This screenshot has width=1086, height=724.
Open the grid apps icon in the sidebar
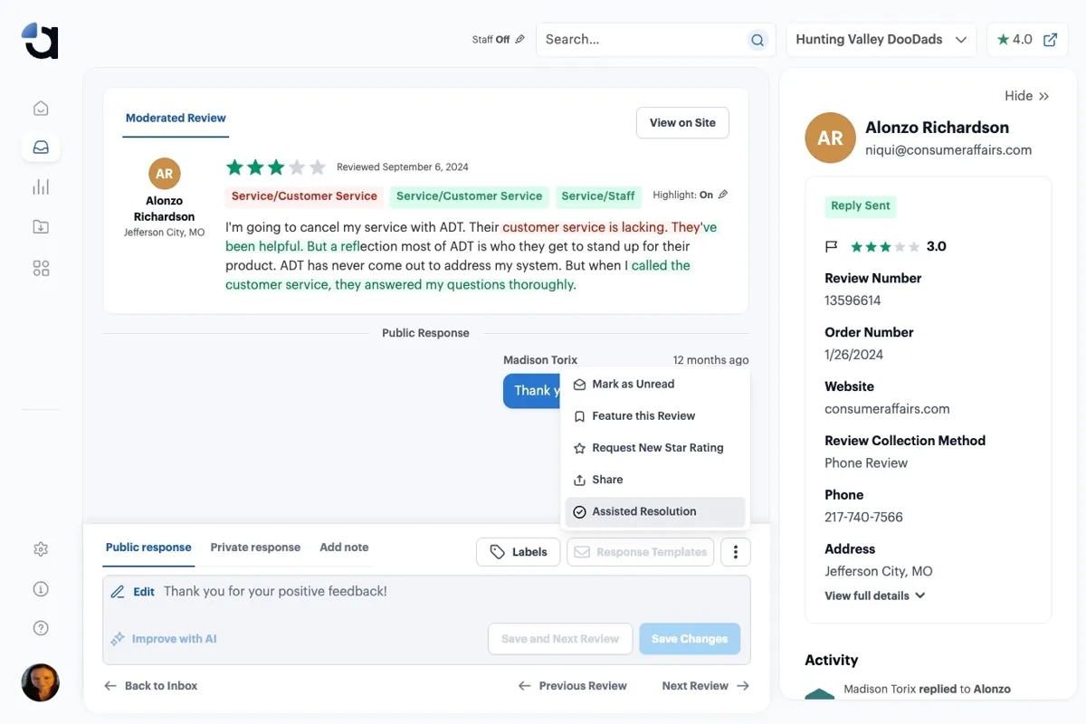click(x=41, y=268)
